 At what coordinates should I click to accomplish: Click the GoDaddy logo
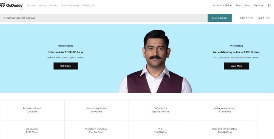click(x=11, y=5)
